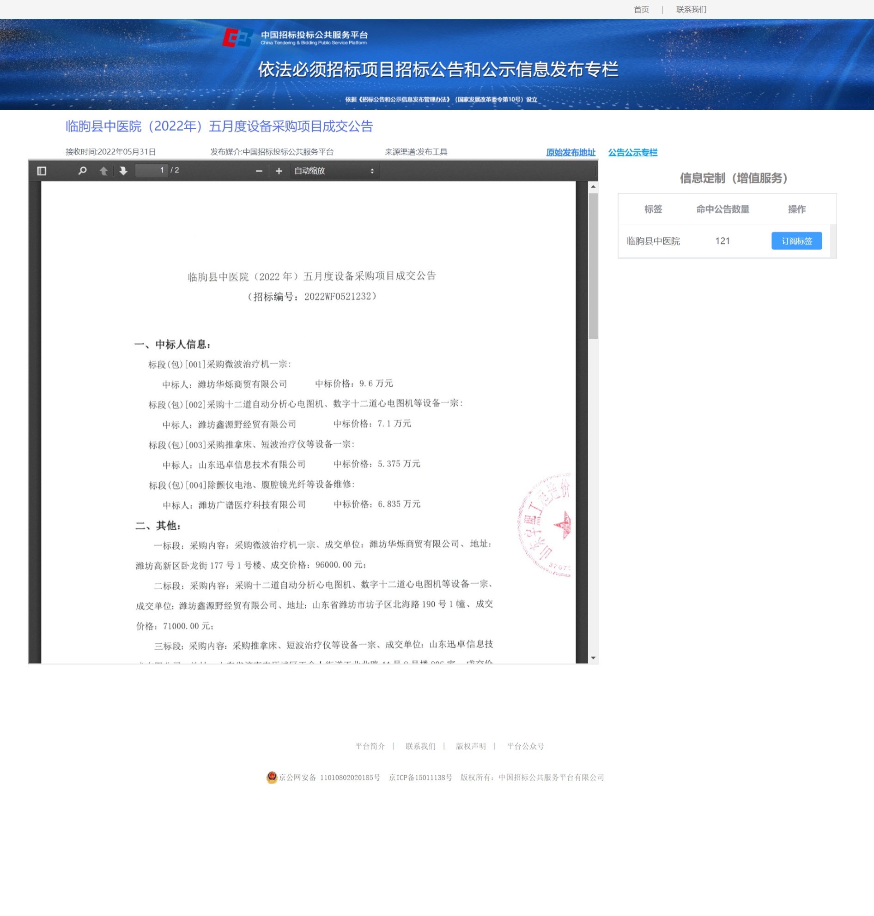Click the 二、其他 heading in PDF
This screenshot has width=874, height=916.
tap(158, 526)
